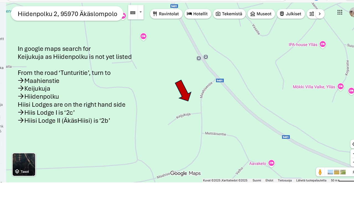Open the keyboard input tools dropdown
354x199 pixels.
140,12
